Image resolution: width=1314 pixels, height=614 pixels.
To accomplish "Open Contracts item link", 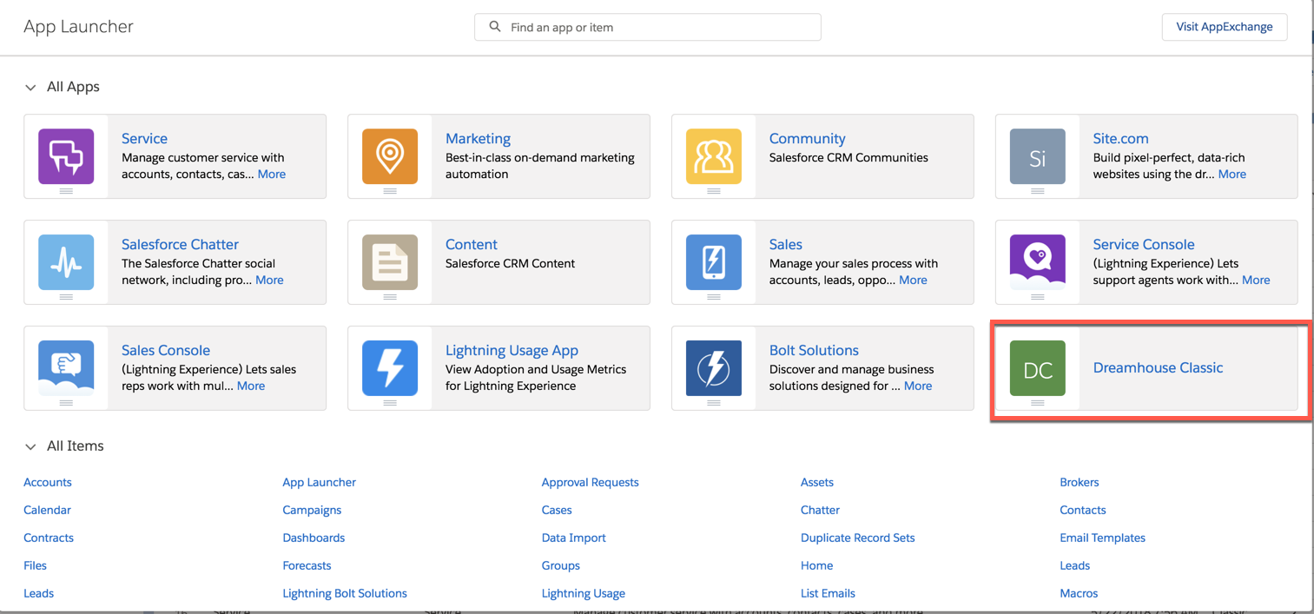I will pos(49,538).
